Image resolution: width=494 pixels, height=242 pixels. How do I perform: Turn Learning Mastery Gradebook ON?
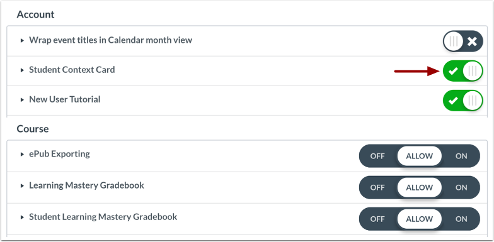coord(461,187)
